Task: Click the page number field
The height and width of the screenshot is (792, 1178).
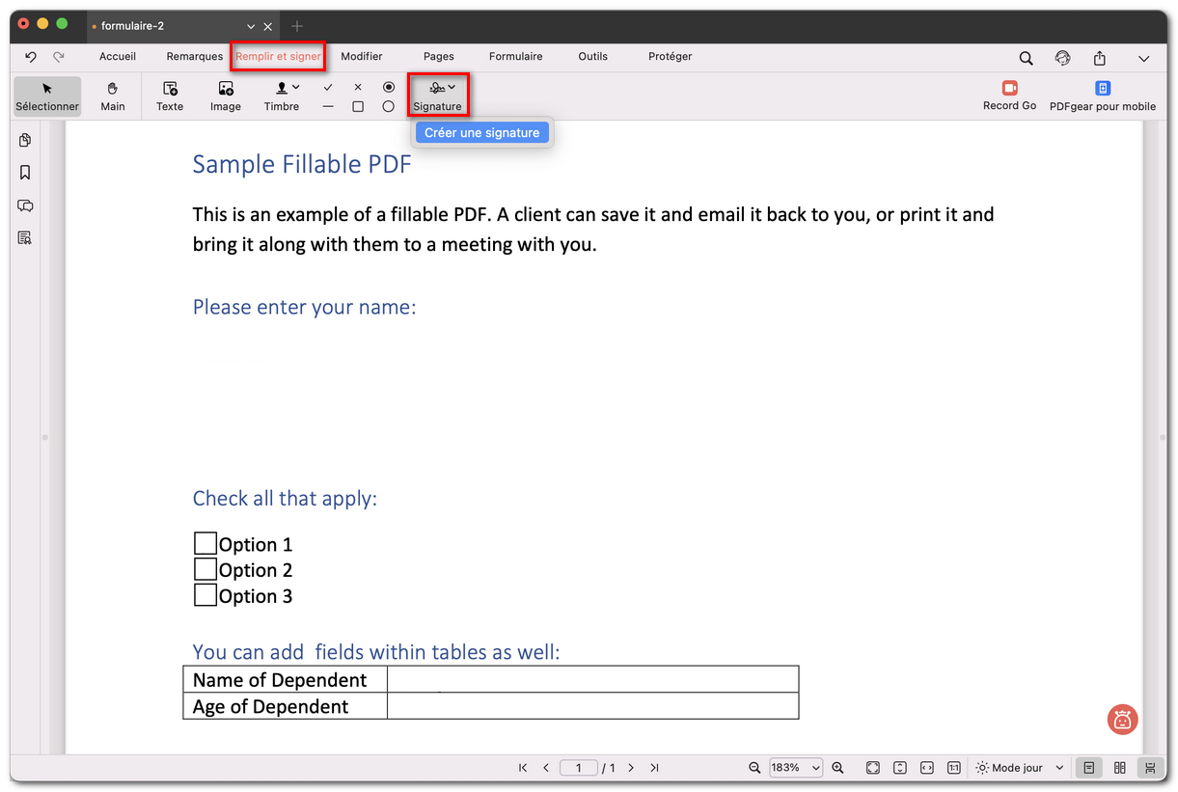Action: click(x=579, y=768)
